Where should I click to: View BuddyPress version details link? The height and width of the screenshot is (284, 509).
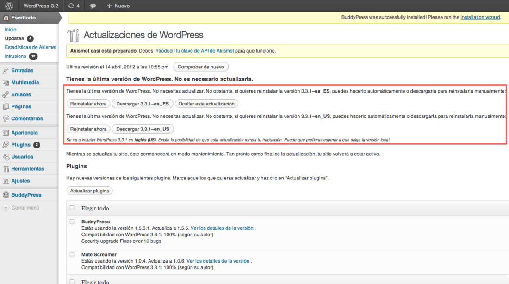click(x=222, y=228)
